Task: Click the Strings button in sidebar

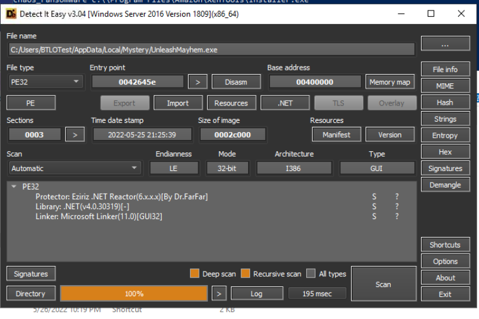Action: click(x=445, y=119)
